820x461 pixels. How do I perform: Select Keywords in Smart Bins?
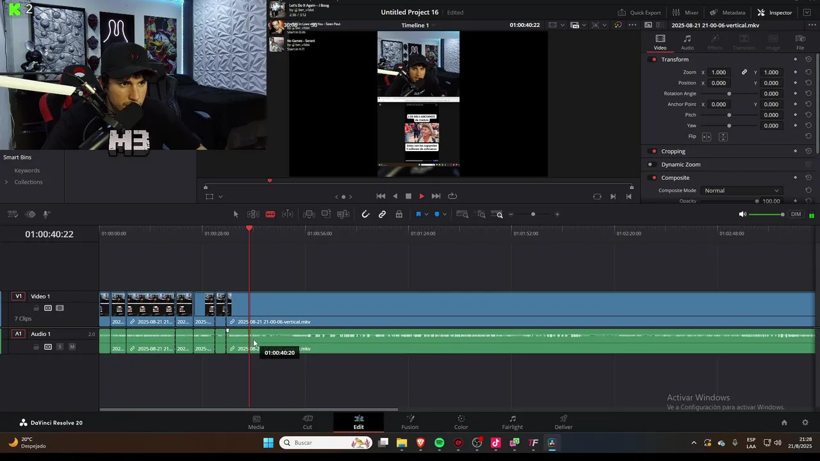click(27, 171)
